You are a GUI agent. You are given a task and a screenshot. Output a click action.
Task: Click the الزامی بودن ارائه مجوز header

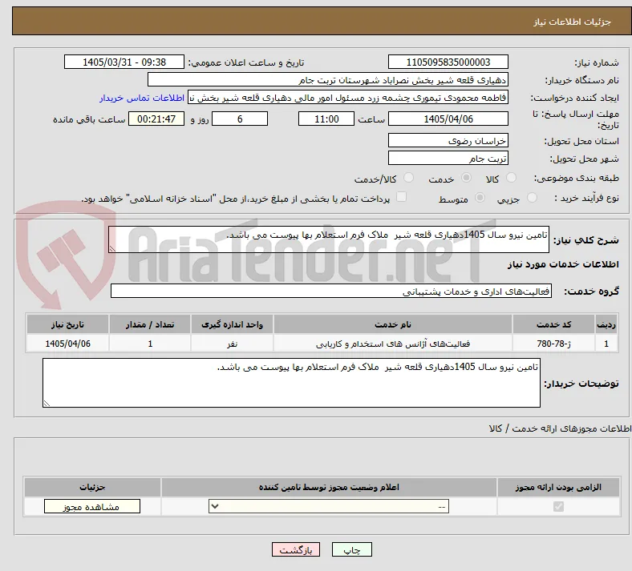point(558,487)
